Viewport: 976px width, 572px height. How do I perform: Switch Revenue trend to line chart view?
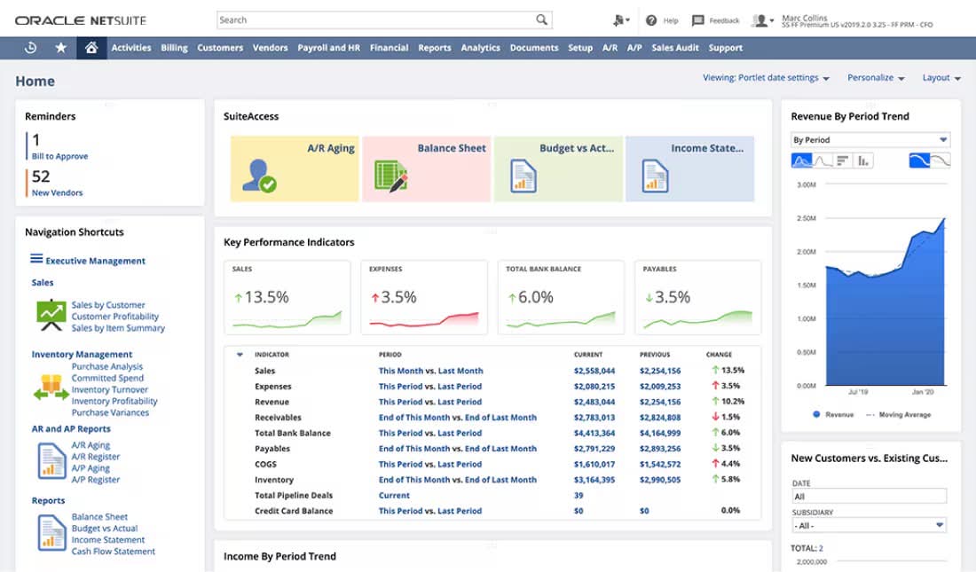(x=823, y=161)
